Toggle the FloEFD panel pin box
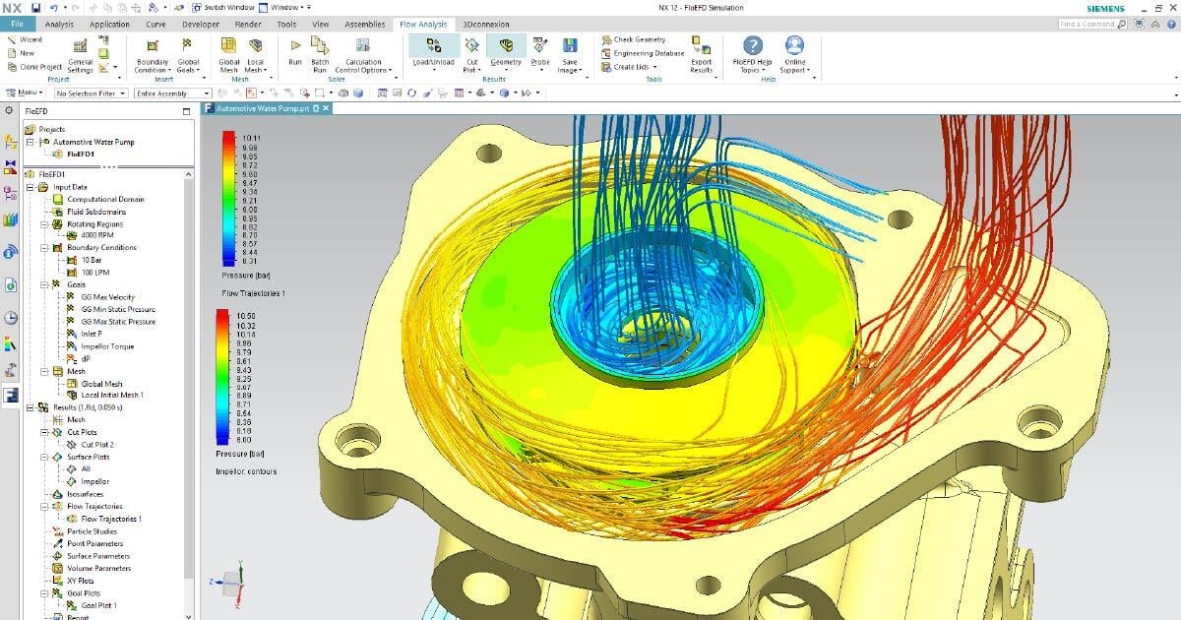Image resolution: width=1181 pixels, height=620 pixels. tap(186, 111)
